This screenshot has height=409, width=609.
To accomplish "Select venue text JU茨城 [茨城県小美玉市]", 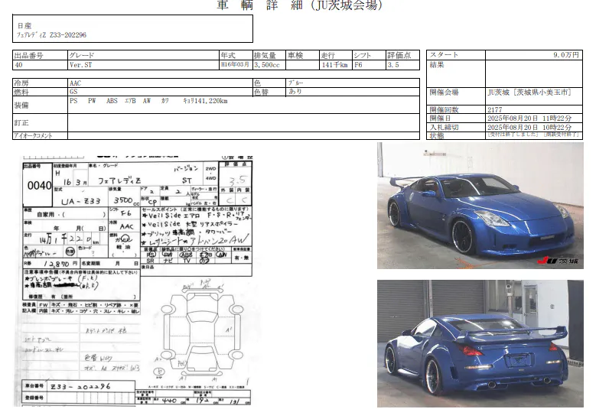I will pos(529,93).
